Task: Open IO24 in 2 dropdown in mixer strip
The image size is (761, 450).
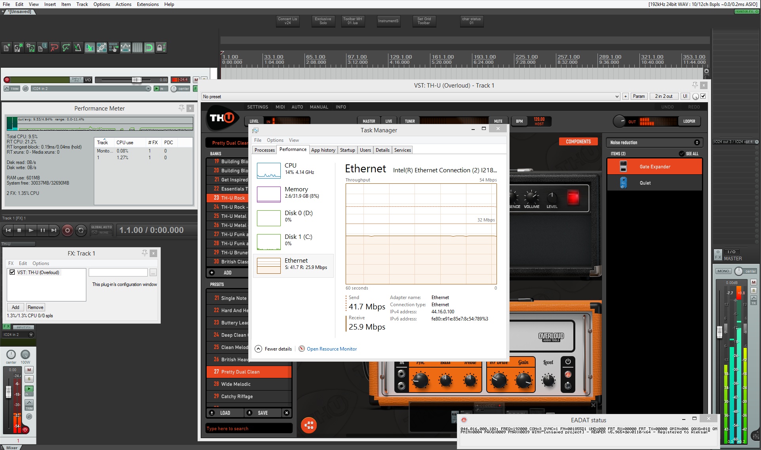Action: click(18, 335)
